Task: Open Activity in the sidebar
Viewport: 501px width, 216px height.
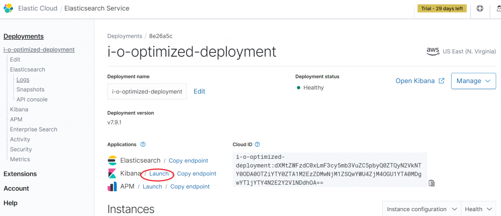Action: point(20,139)
